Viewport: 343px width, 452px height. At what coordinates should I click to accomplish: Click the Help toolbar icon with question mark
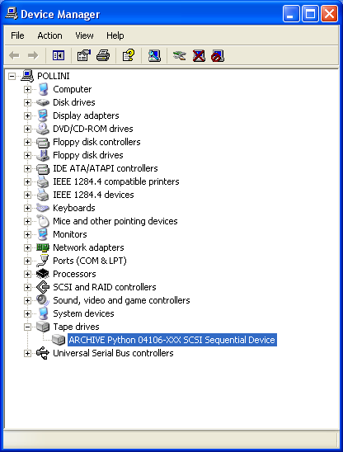pyautogui.click(x=129, y=55)
